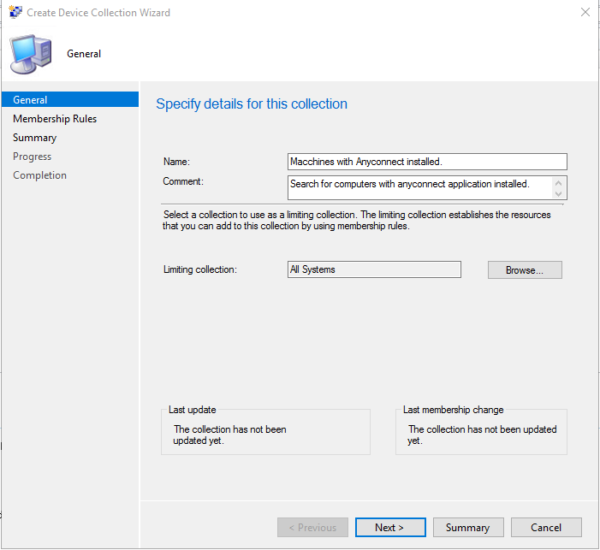600x550 pixels.
Task: Click the 'Last update' group label
Action: tap(192, 410)
